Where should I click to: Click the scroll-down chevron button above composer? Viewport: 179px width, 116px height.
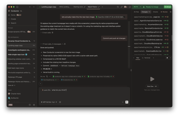point(40,83)
